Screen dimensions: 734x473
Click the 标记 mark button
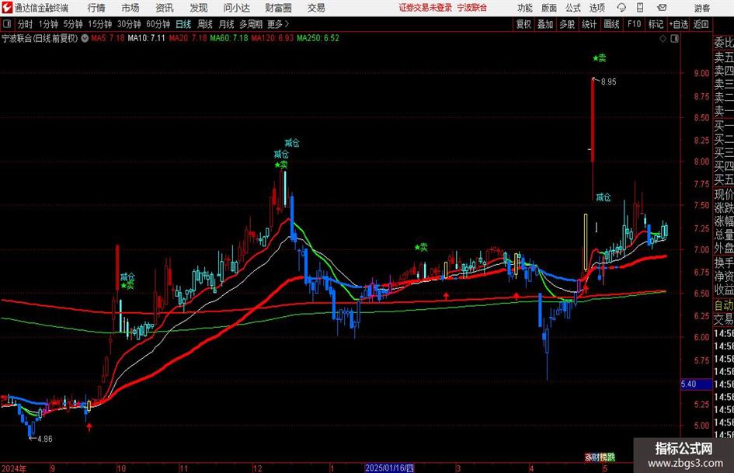click(x=656, y=24)
